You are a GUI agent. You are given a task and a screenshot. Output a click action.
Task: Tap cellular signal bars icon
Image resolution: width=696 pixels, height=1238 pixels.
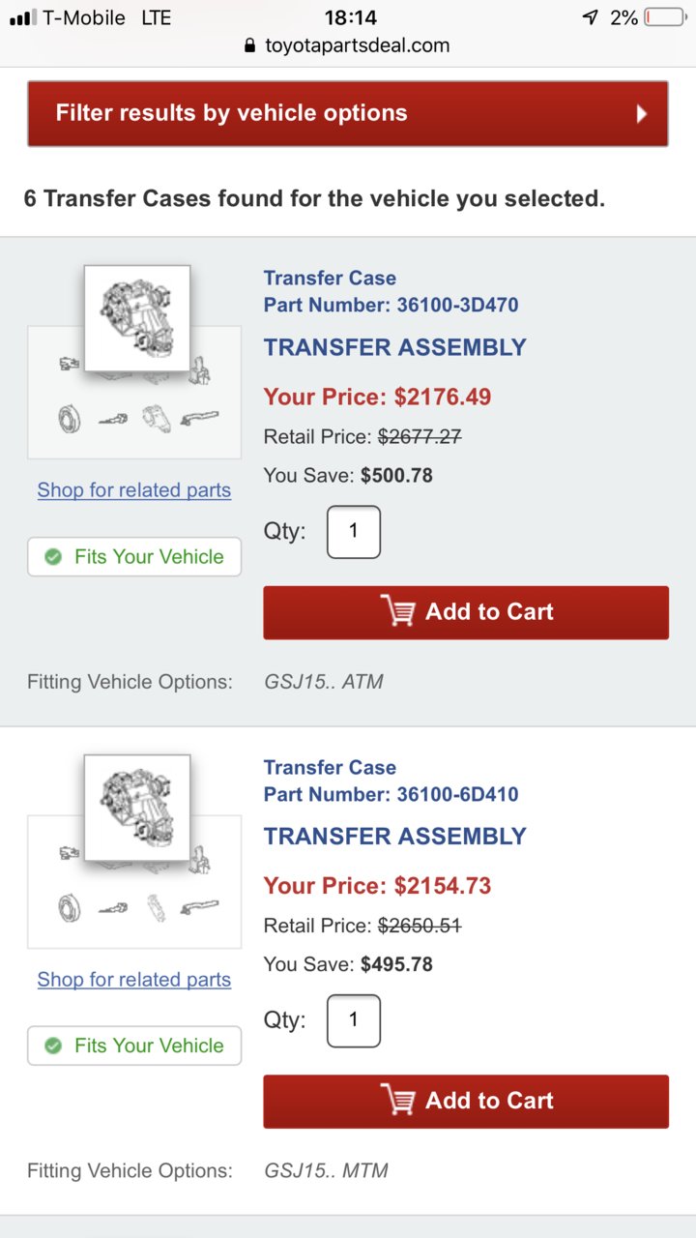click(22, 17)
